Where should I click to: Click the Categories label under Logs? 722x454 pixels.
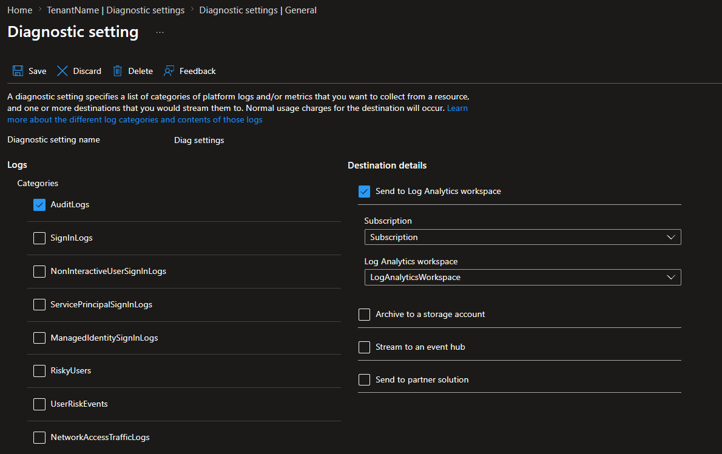[38, 183]
